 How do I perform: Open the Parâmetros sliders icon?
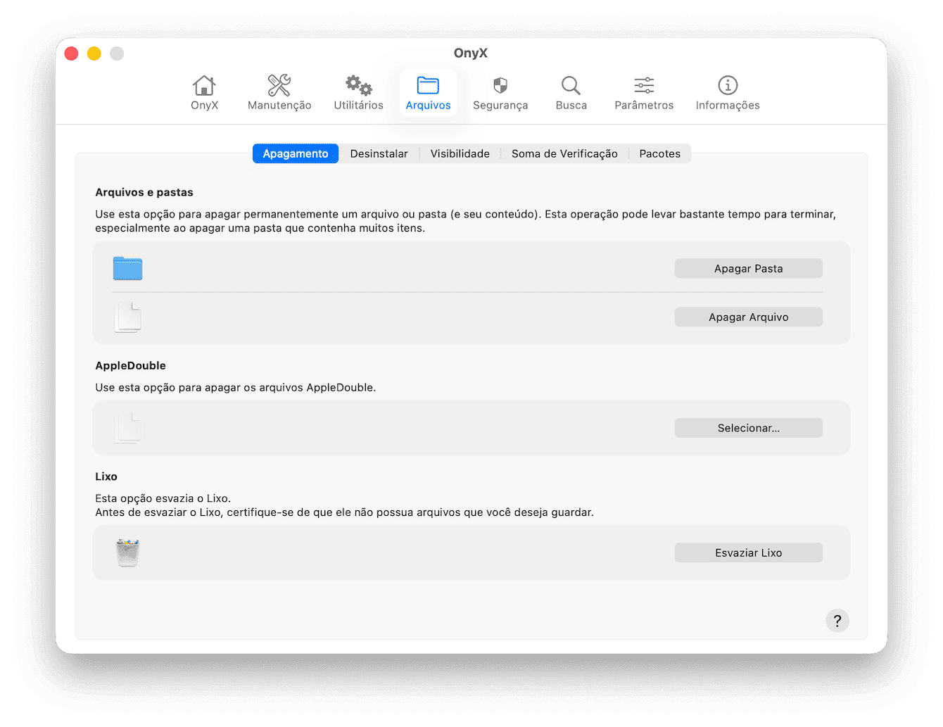click(x=644, y=93)
